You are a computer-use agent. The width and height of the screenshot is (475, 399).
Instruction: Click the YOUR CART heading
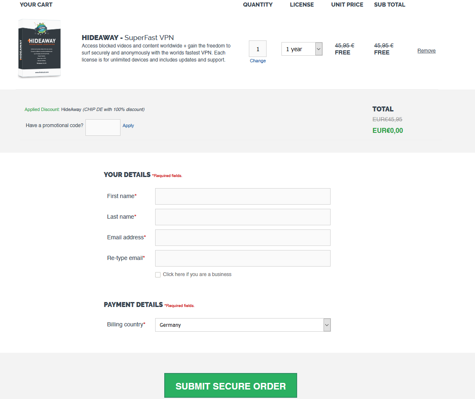point(36,5)
